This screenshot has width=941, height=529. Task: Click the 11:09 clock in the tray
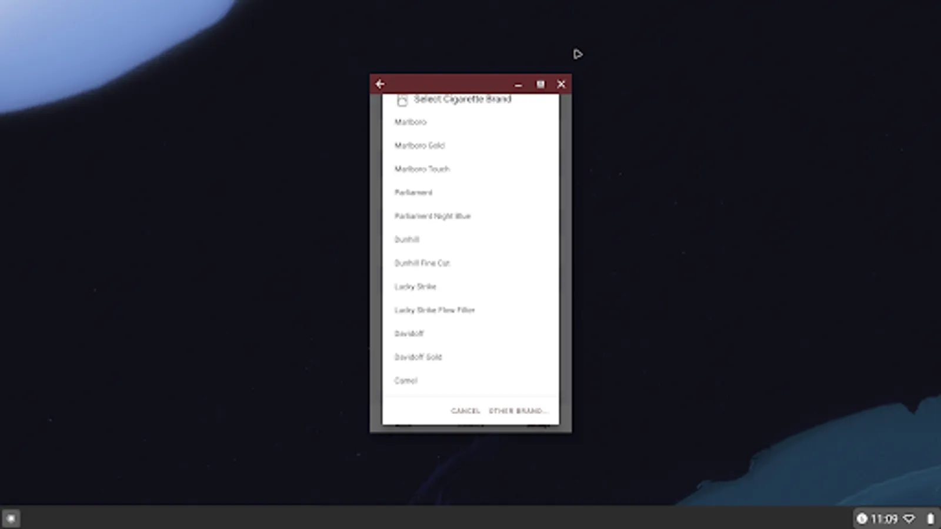point(884,518)
